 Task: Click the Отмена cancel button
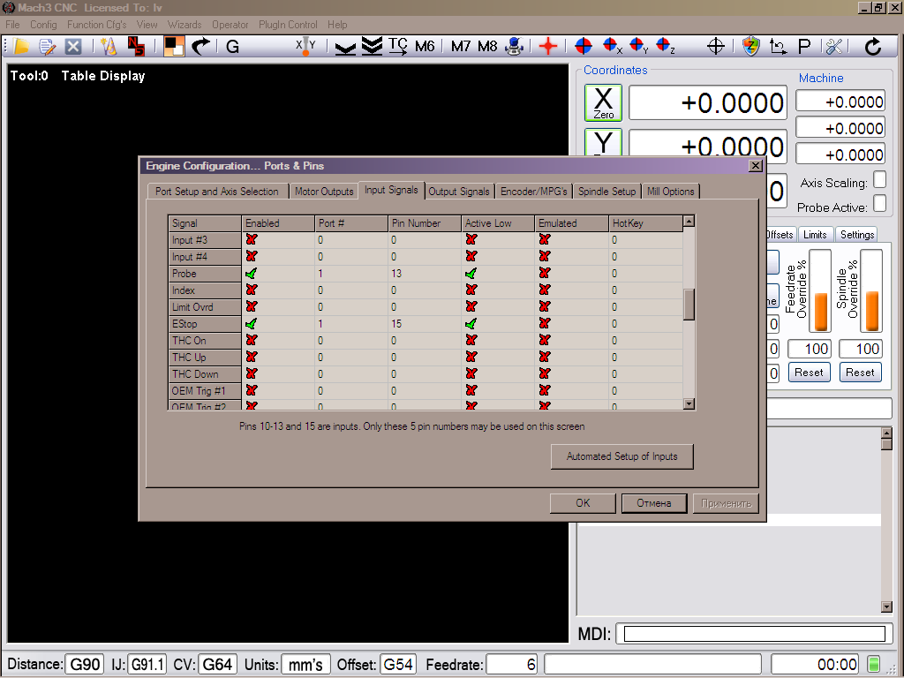tap(654, 503)
